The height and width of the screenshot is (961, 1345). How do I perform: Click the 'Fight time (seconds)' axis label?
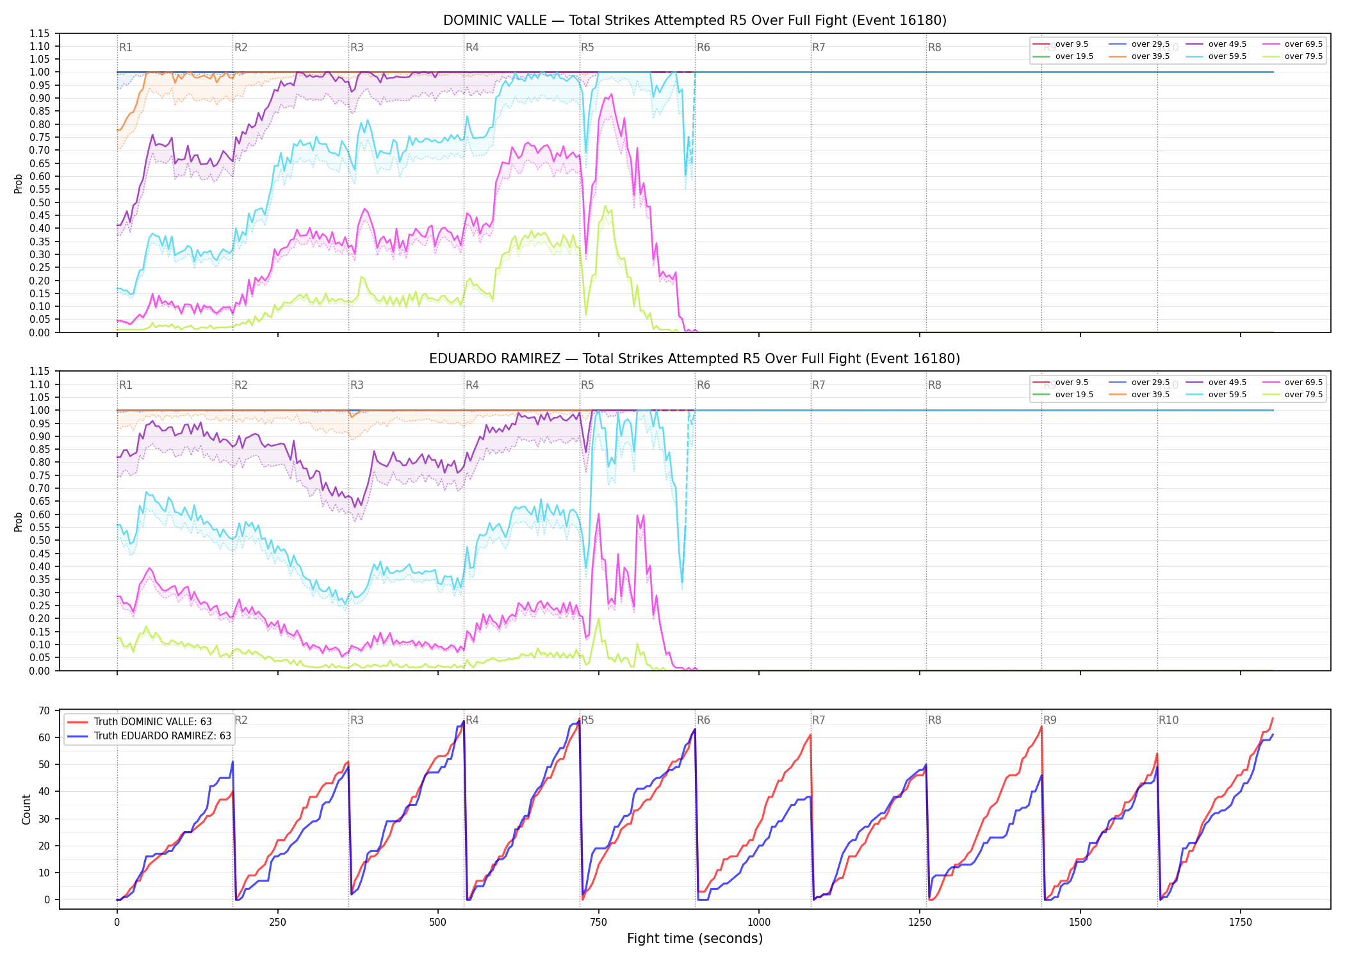pos(695,939)
